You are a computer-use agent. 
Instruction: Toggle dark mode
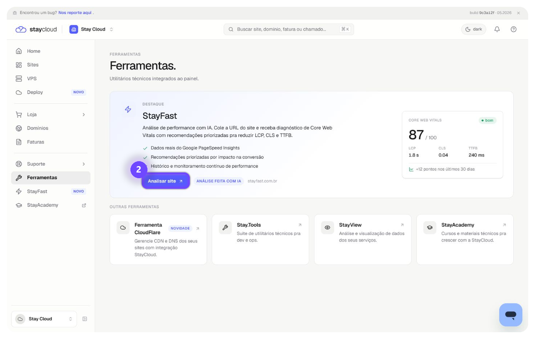(x=473, y=29)
